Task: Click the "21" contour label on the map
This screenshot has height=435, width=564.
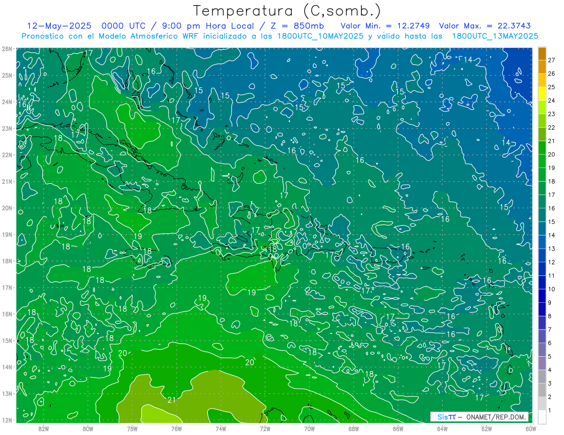Action: [x=172, y=400]
